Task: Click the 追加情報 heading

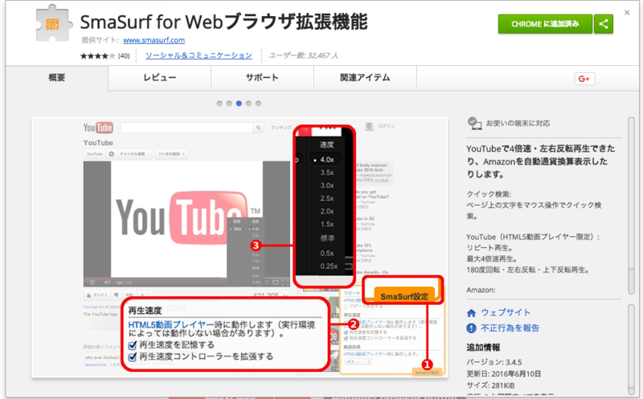Action: pos(484,348)
